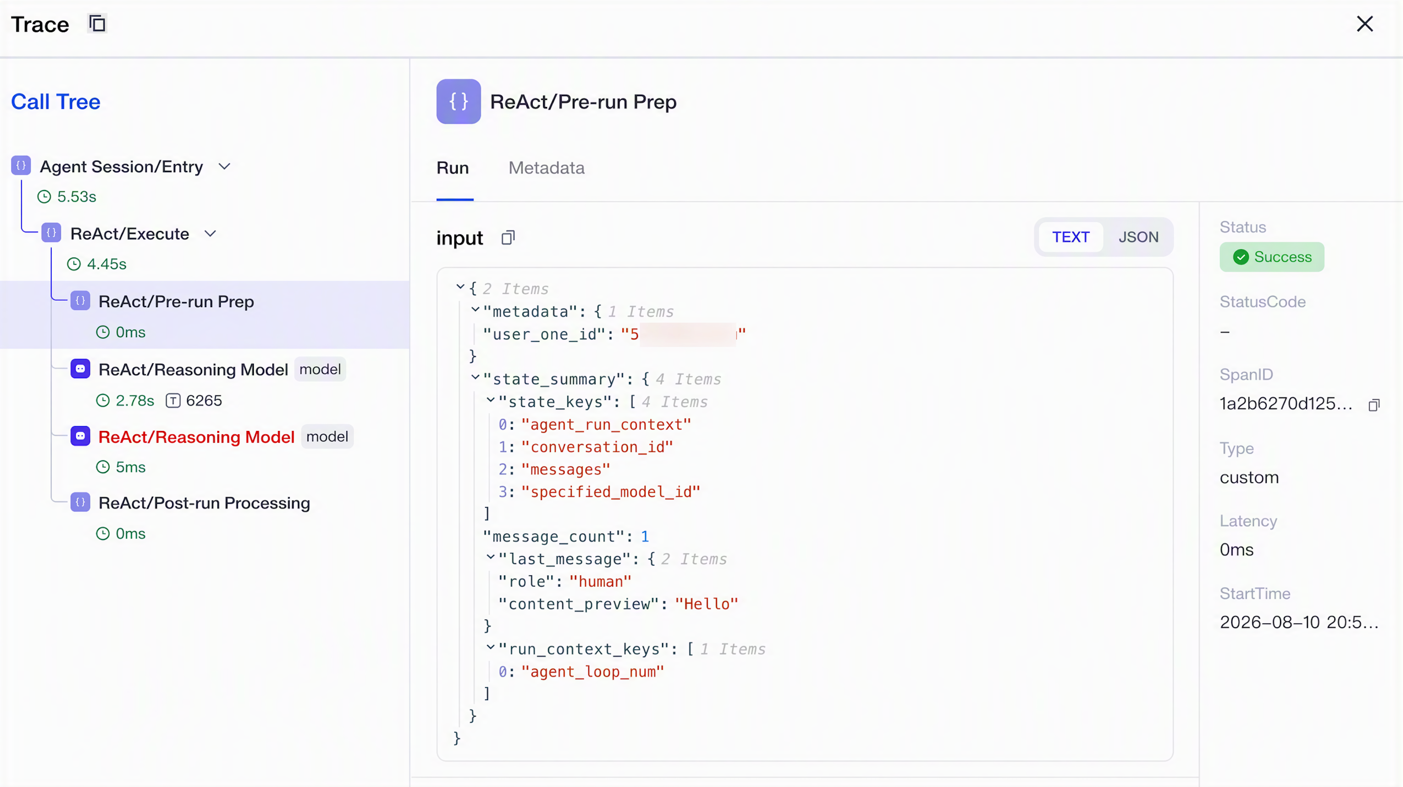This screenshot has width=1403, height=787.
Task: Click the ReAct/Pre-run Prep braces icon in tree
Action: (x=80, y=300)
